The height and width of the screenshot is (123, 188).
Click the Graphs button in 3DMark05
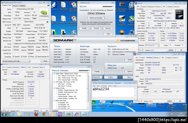click(111, 77)
